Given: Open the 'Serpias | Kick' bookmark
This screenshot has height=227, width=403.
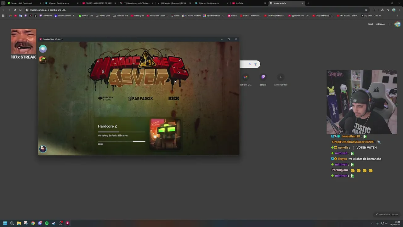Looking at the screenshot, I should (86, 16).
